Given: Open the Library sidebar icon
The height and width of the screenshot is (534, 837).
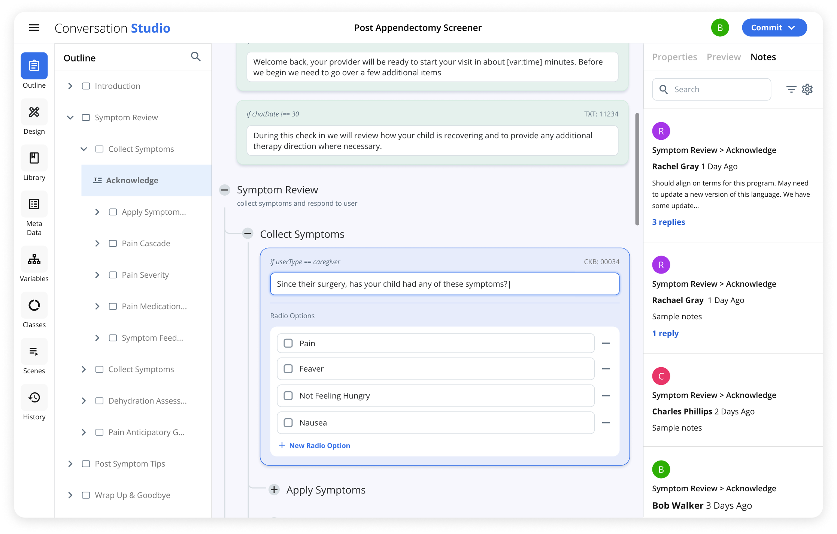Looking at the screenshot, I should [34, 158].
